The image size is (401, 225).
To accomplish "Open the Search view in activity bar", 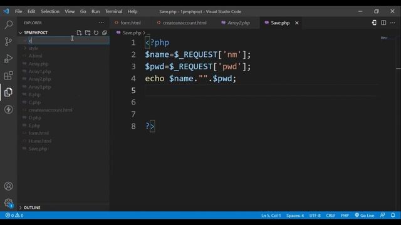I will pos(8,24).
